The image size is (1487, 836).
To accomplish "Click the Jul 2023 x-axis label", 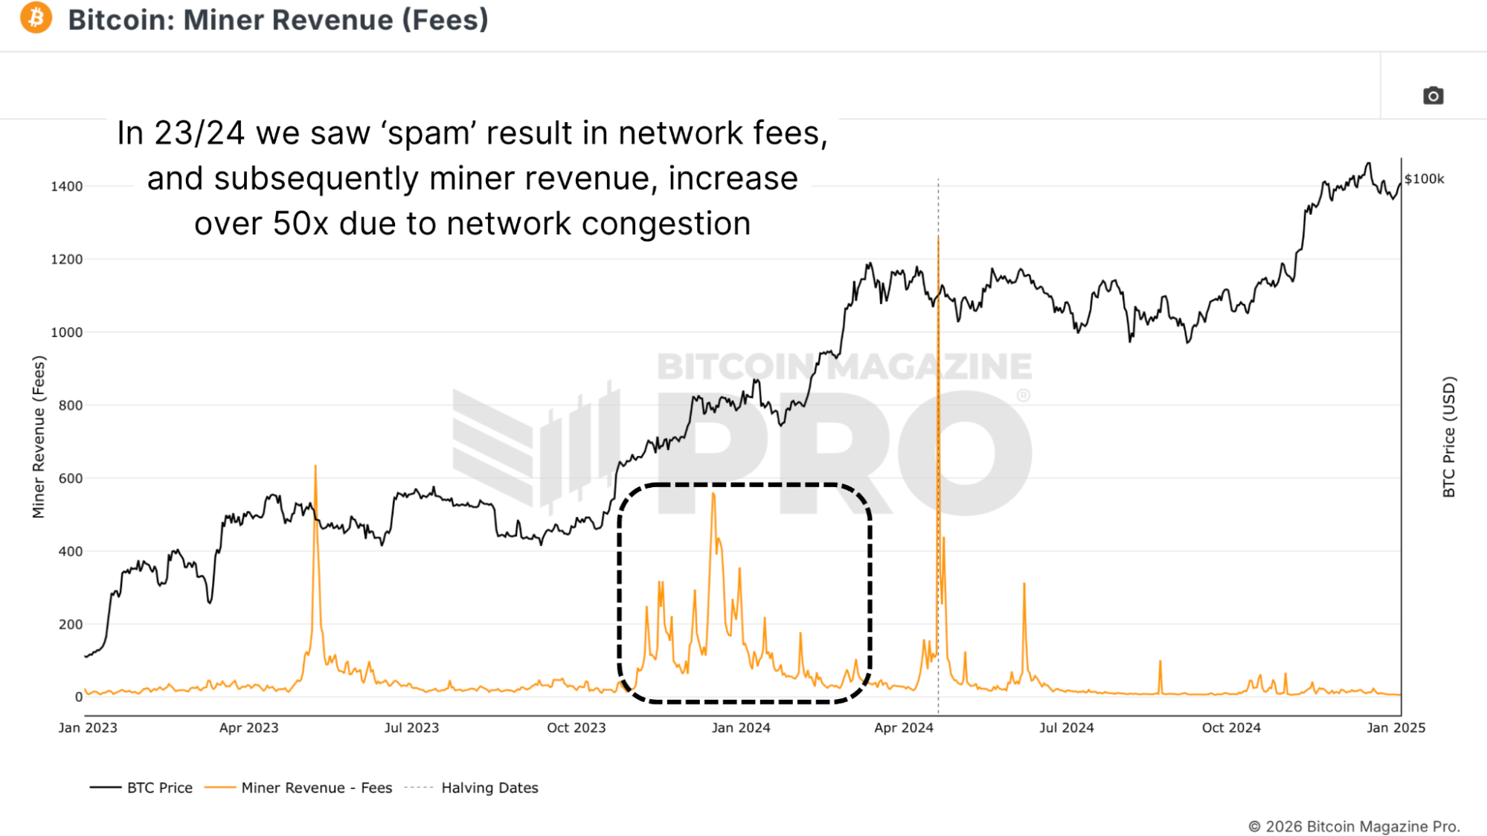I will pos(411,727).
